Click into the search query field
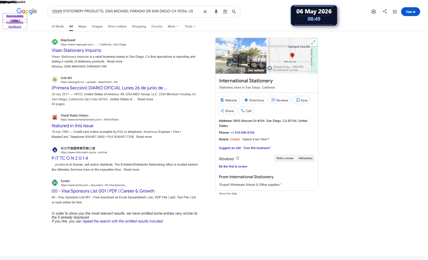 pos(125,11)
